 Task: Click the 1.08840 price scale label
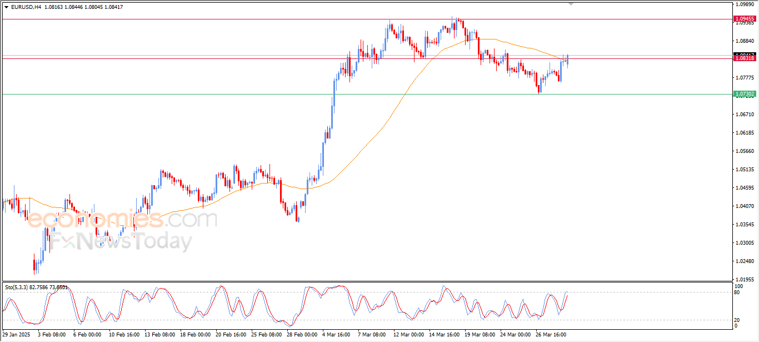745,41
